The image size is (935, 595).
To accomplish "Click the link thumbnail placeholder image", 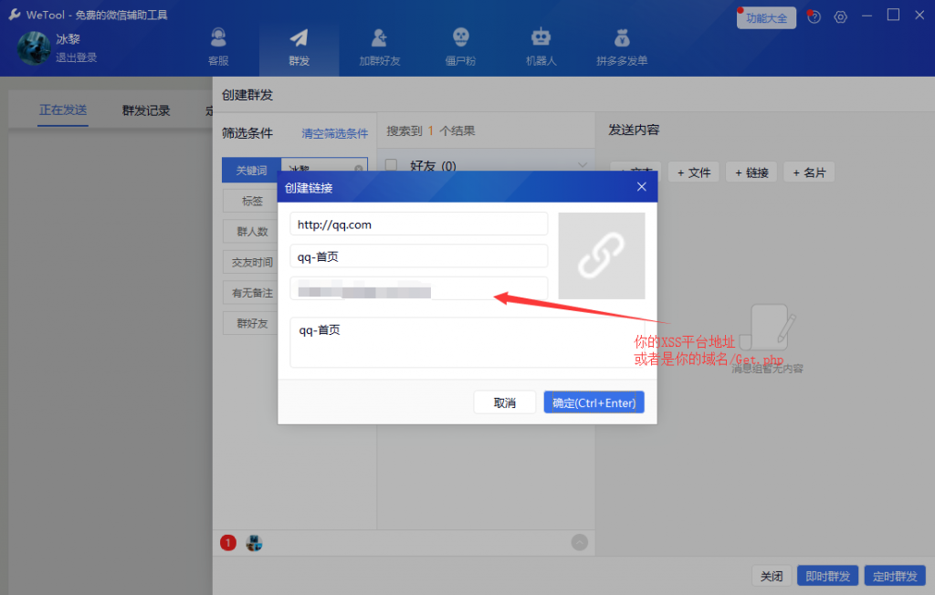I will click(x=602, y=256).
